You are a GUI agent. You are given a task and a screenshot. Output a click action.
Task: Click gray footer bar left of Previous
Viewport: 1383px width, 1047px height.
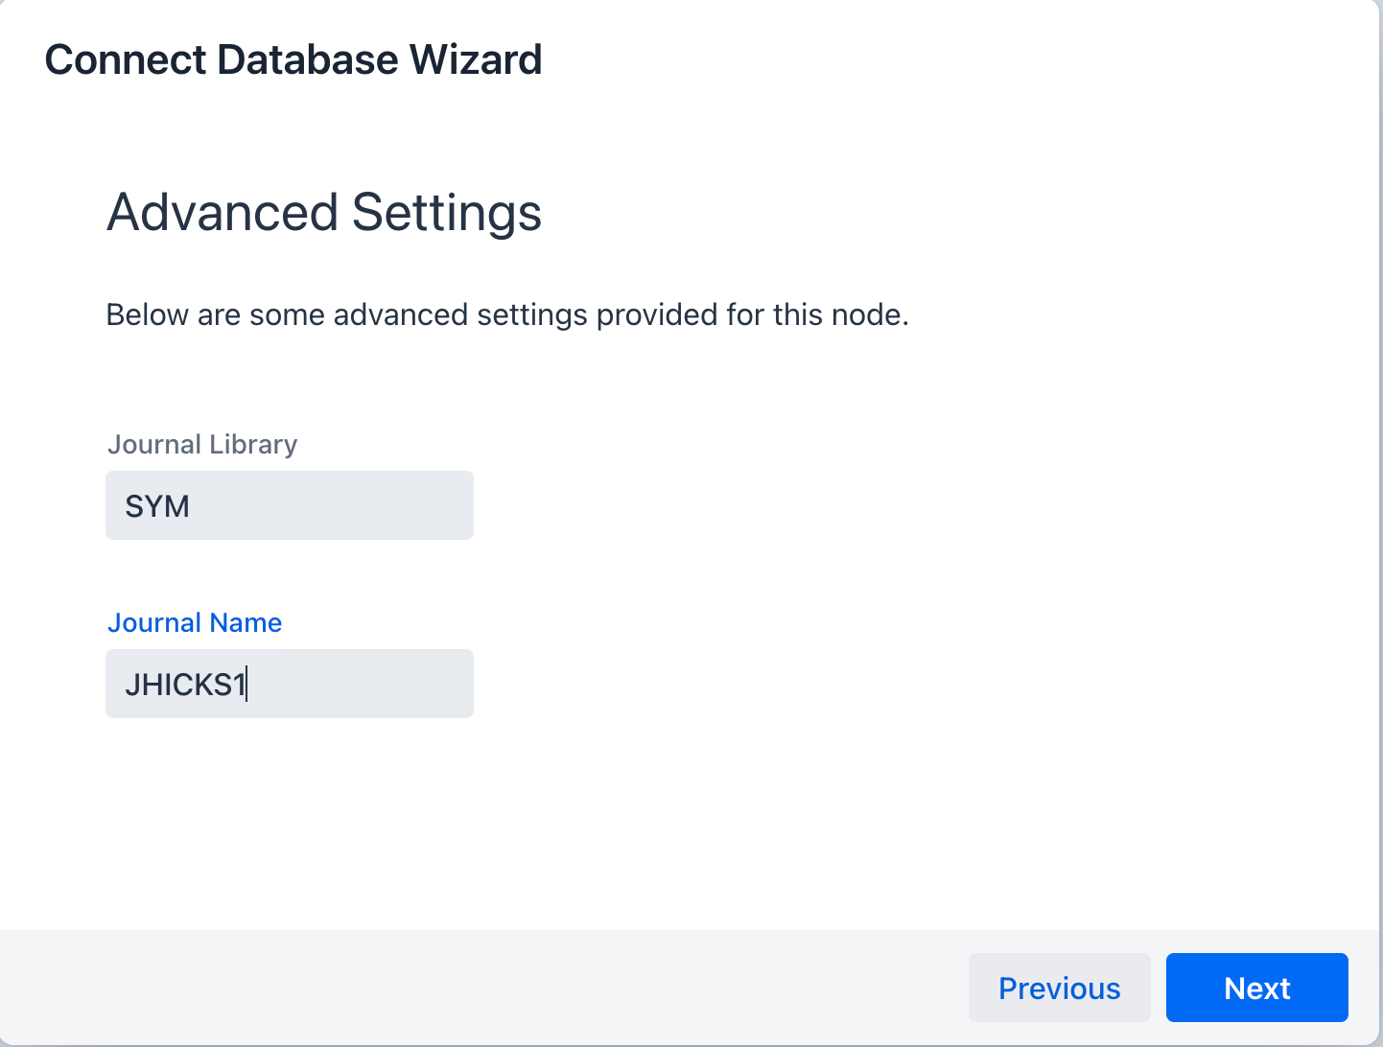pyautogui.click(x=480, y=988)
